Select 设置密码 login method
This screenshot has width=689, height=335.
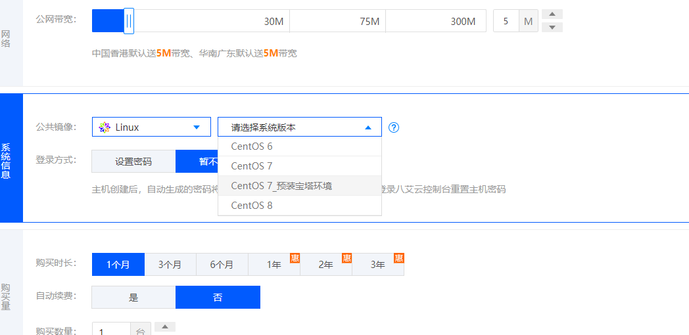(x=133, y=162)
